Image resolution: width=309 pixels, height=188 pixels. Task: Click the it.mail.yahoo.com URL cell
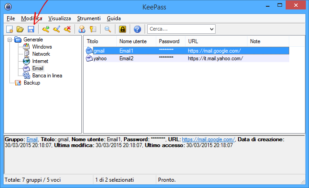pyautogui.click(x=215, y=58)
